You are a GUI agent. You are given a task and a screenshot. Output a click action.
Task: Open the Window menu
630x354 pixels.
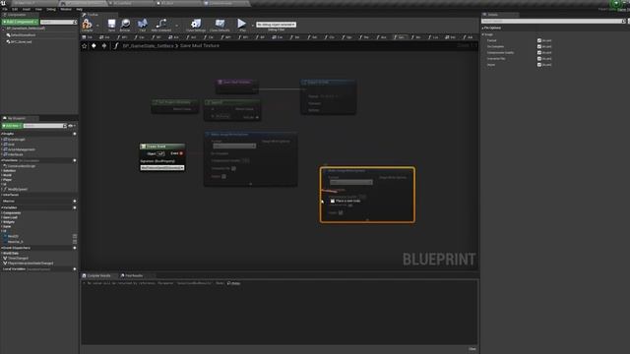(66, 9)
